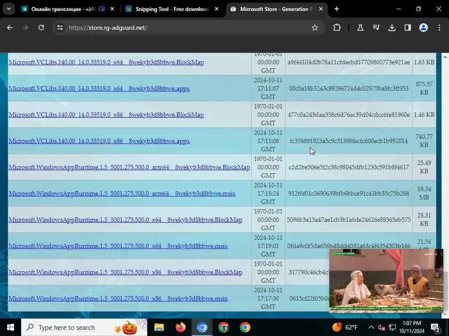The image size is (449, 336).
Task: Select hash 5096b3a13a47ae1cb3b1a6de24626e89365eb575
Action: [349, 220]
